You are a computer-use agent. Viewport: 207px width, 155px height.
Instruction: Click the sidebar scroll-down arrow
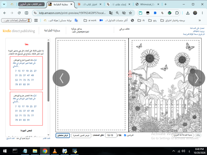tap(48, 135)
